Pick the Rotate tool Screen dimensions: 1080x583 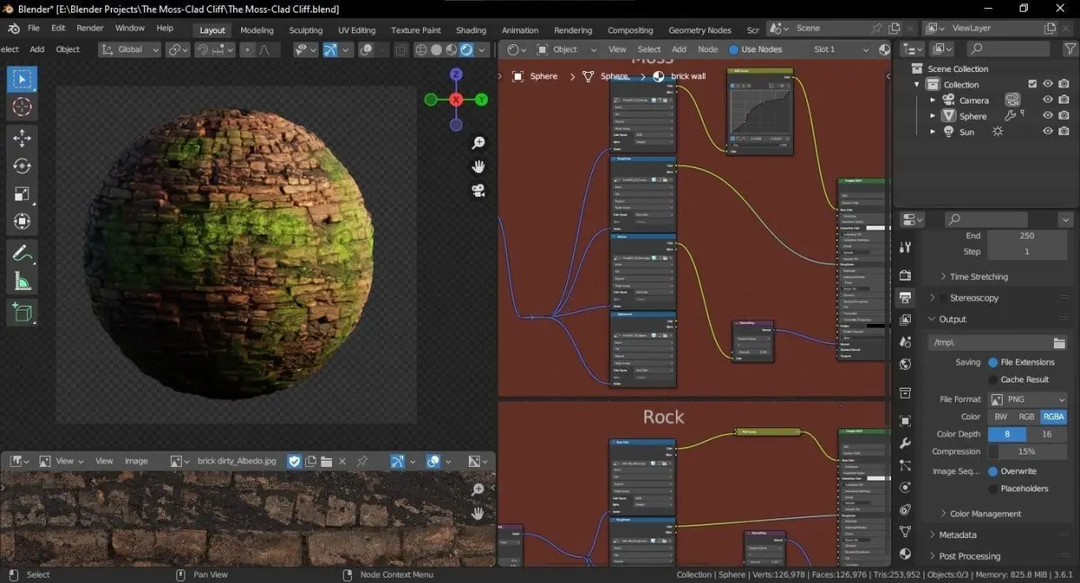point(22,166)
